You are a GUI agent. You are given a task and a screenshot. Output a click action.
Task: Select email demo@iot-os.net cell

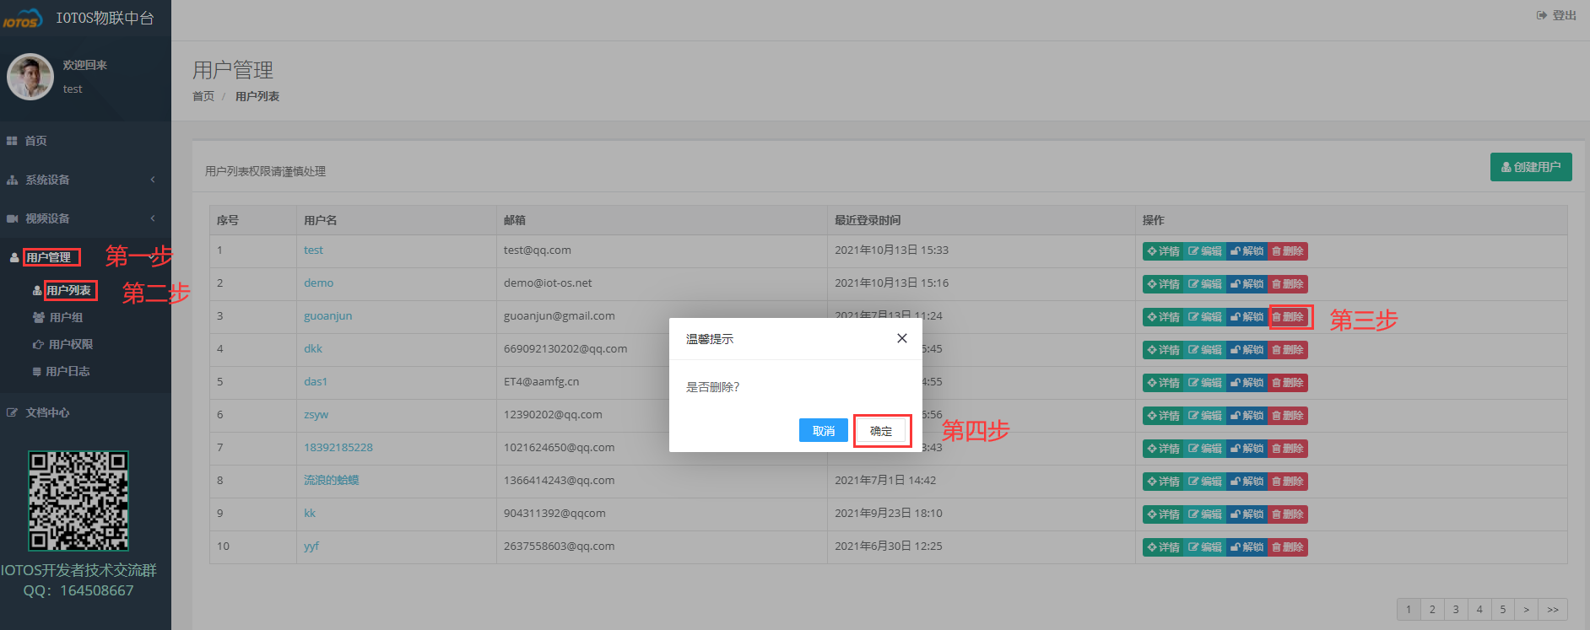click(x=662, y=283)
